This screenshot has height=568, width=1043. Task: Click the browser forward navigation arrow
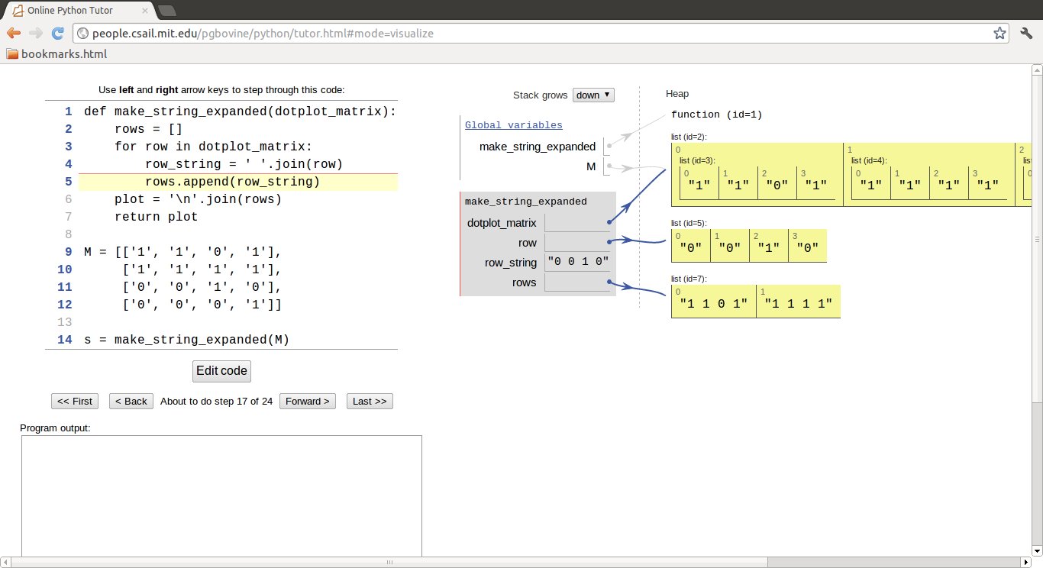[35, 33]
